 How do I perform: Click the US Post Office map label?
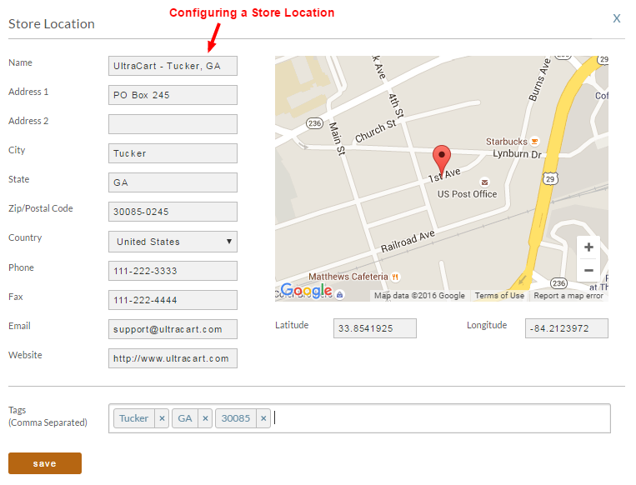point(467,194)
